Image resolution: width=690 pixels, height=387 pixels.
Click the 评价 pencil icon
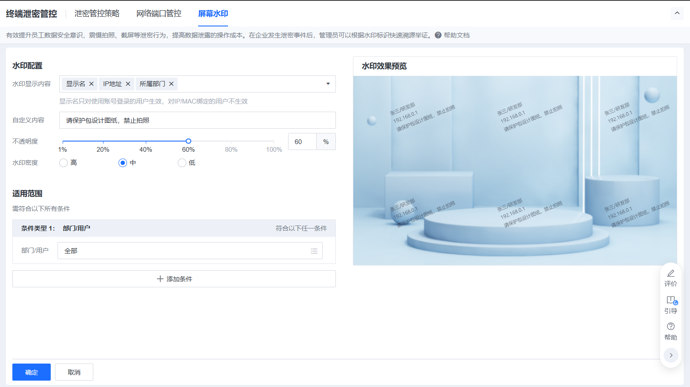[x=670, y=274]
